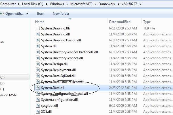Image resolution: width=173 pixels, height=115 pixels.
Task: Click the Burn toolbar button
Action: (x=41, y=14)
